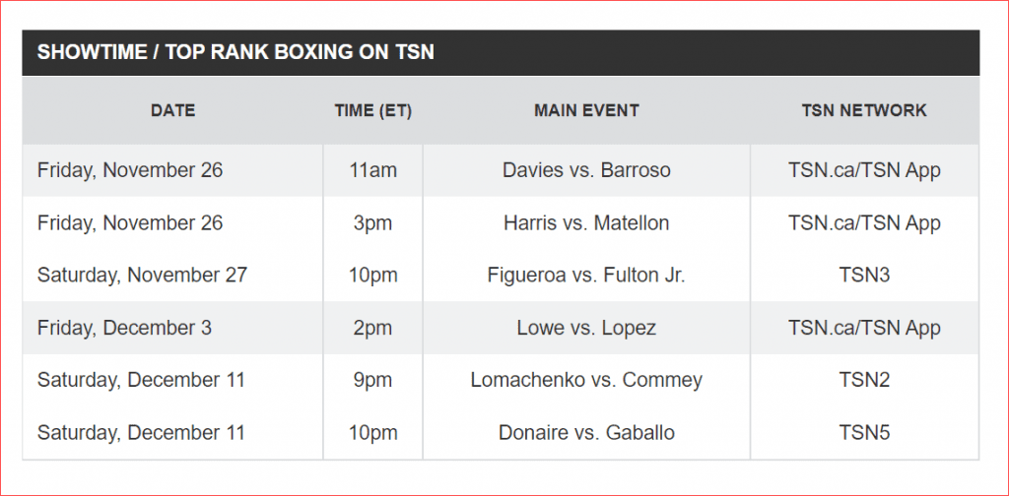This screenshot has width=1009, height=496.
Task: Click the 2pm time cell
Action: 373,328
